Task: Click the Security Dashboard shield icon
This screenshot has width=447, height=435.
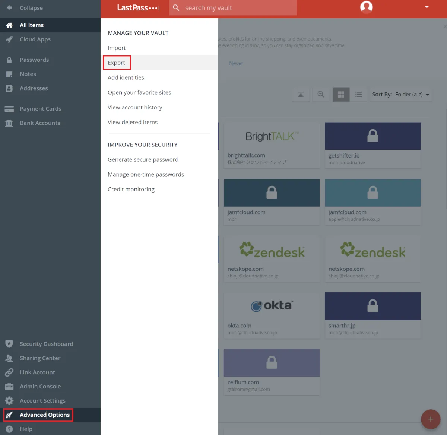Action: pyautogui.click(x=9, y=344)
